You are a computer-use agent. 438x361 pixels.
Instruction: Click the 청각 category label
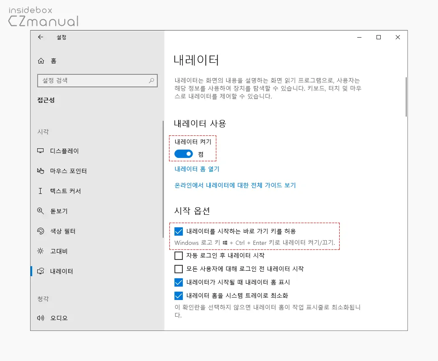[43, 299]
